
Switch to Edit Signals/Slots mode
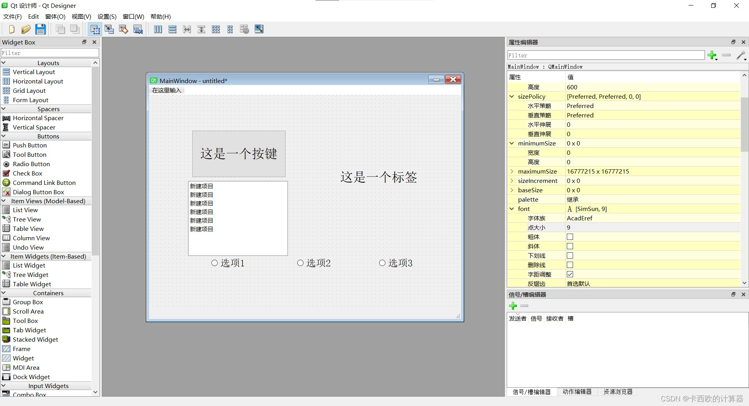click(109, 29)
